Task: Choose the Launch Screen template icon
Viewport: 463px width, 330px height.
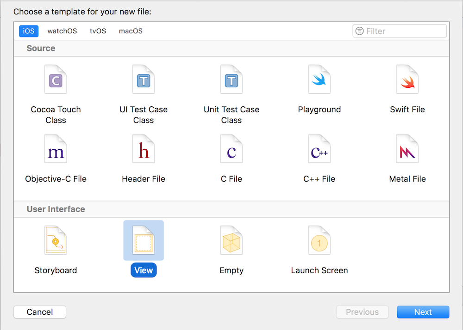Action: (319, 242)
